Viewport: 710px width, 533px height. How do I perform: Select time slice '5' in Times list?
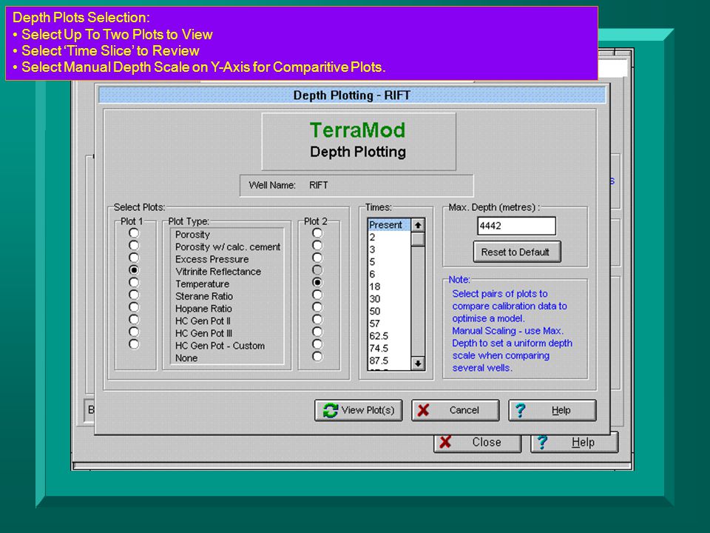click(x=389, y=261)
